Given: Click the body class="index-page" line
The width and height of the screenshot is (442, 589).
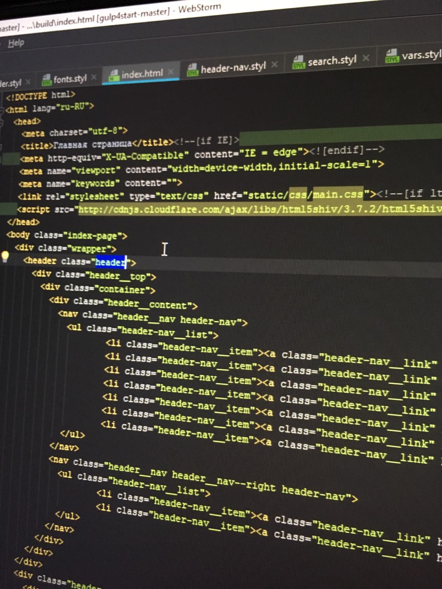Looking at the screenshot, I should 67,236.
